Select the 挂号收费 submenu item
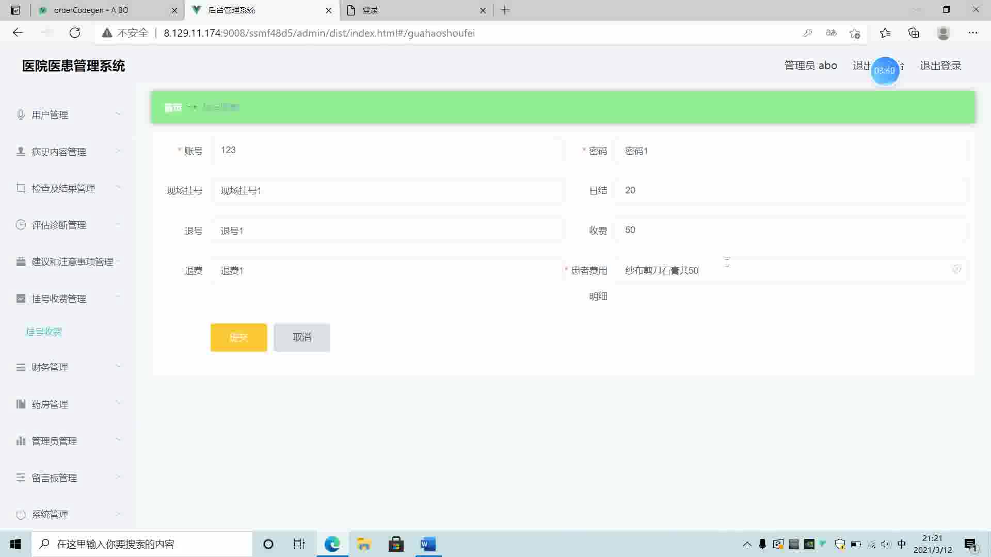The width and height of the screenshot is (991, 557). (44, 331)
